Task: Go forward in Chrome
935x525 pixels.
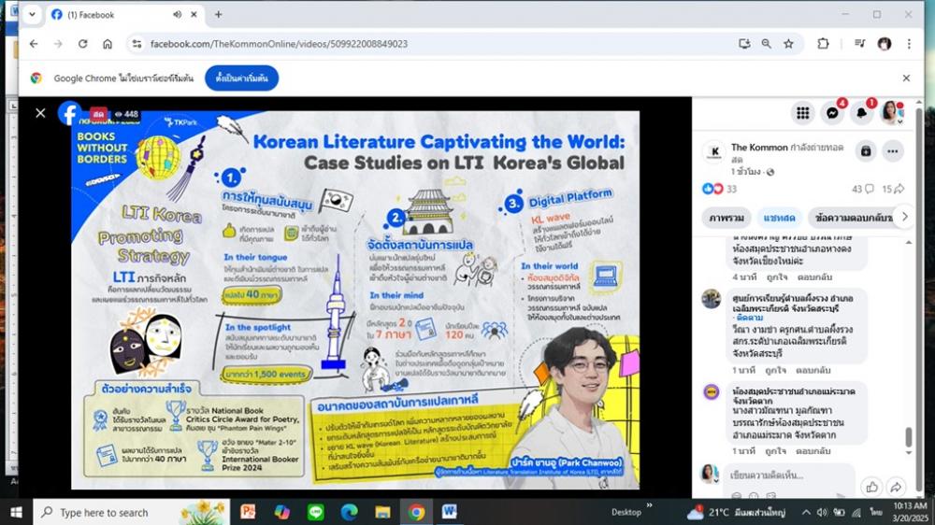Action: [x=58, y=44]
